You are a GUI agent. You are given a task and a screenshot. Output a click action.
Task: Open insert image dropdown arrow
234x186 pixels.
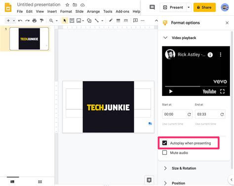pyautogui.click(x=83, y=21)
